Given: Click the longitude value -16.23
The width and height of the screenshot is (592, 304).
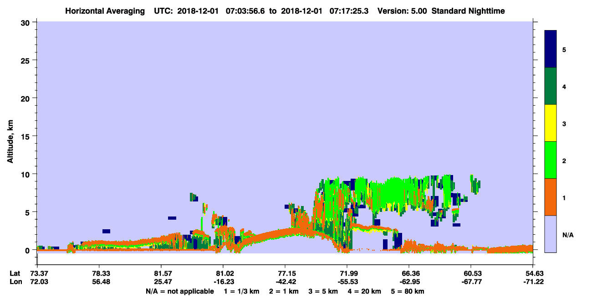Looking at the screenshot, I should point(223,282).
